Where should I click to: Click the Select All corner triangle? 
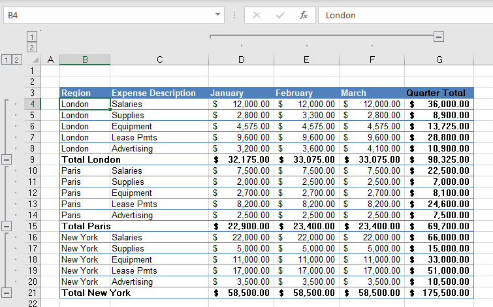tap(36, 60)
